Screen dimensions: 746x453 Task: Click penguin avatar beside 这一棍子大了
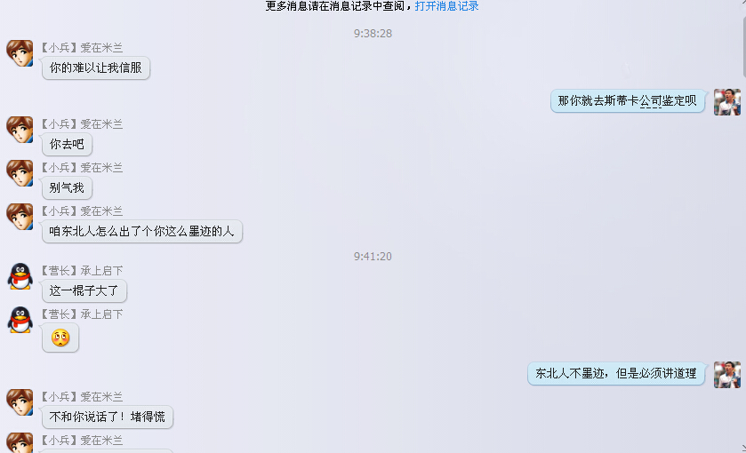coord(20,276)
